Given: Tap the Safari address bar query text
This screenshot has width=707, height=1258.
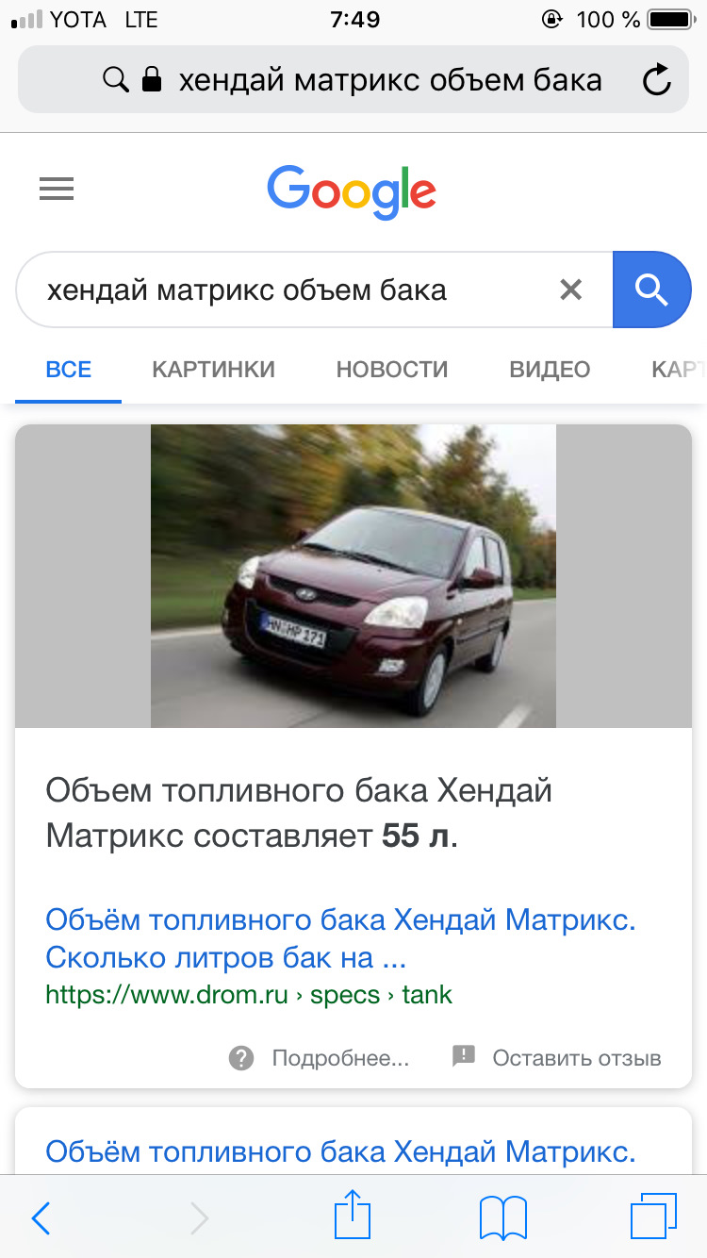Looking at the screenshot, I should [390, 80].
